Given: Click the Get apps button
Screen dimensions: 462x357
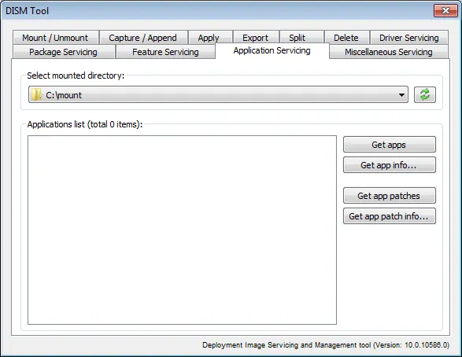Looking at the screenshot, I should 390,145.
